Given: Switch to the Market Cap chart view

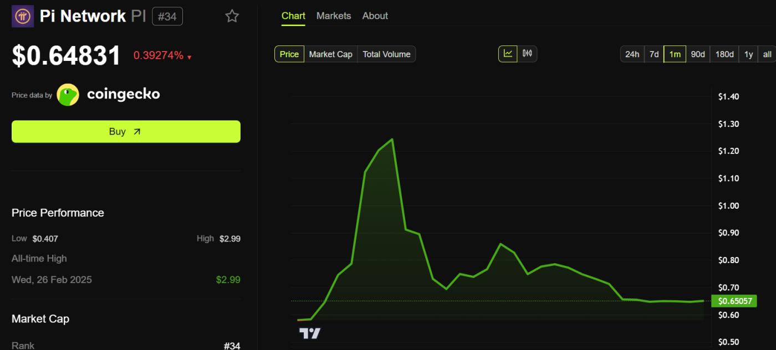Looking at the screenshot, I should pyautogui.click(x=330, y=54).
